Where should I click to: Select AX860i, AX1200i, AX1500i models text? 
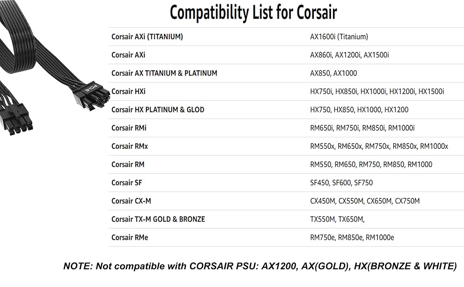(350, 55)
